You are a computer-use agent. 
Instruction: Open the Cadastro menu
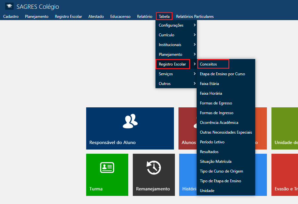(x=11, y=17)
